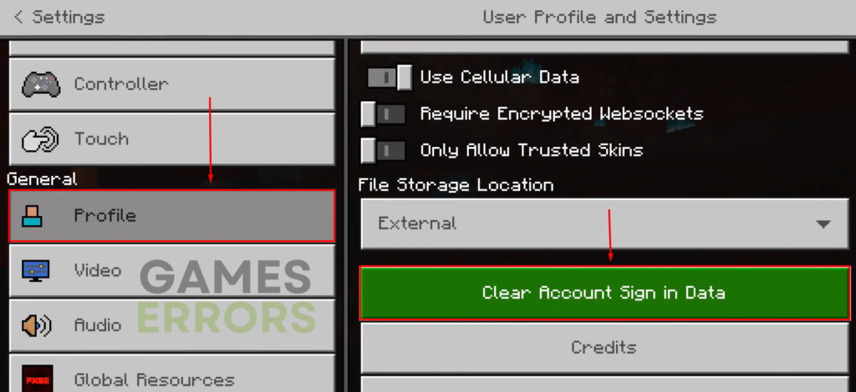Click the Global Resources pack icon
Image resolution: width=856 pixels, height=392 pixels.
tap(38, 379)
